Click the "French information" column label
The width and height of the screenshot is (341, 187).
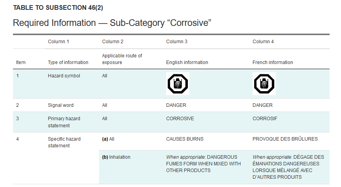[273, 62]
